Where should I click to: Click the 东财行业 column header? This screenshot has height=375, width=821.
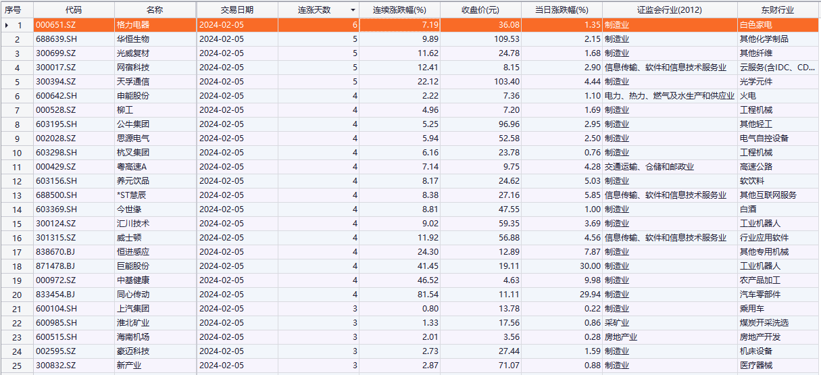(776, 10)
